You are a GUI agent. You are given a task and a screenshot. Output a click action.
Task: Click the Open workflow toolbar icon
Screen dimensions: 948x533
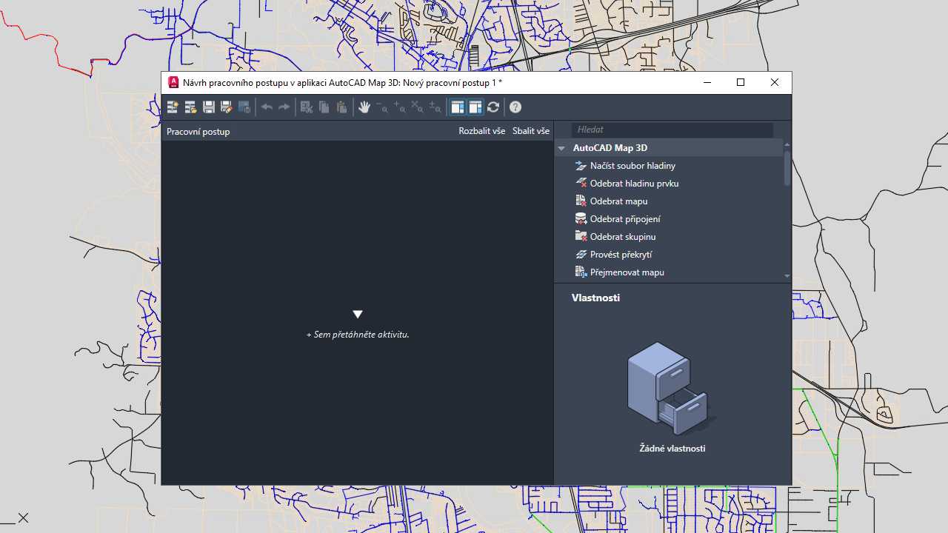click(190, 107)
